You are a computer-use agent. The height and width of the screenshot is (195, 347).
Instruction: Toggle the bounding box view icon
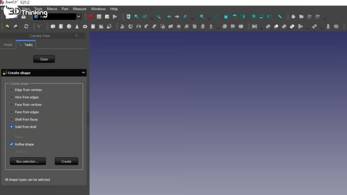[159, 17]
